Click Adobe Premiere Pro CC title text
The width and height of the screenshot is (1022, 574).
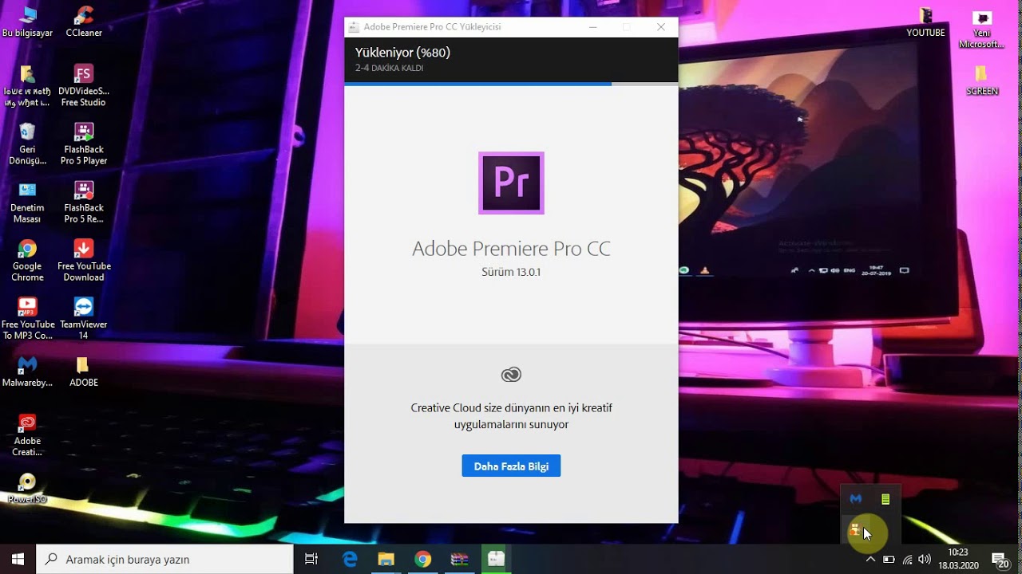coord(511,249)
